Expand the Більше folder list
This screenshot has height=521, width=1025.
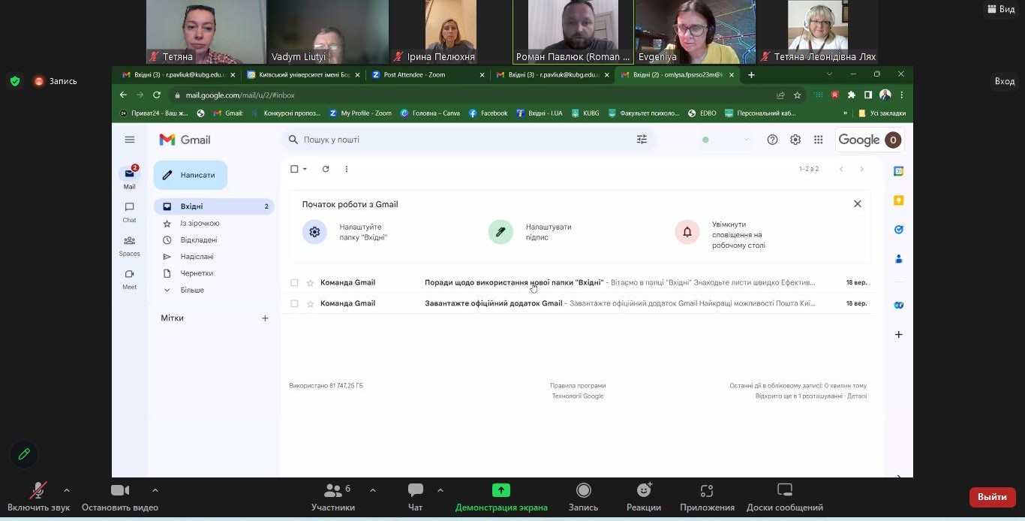191,290
